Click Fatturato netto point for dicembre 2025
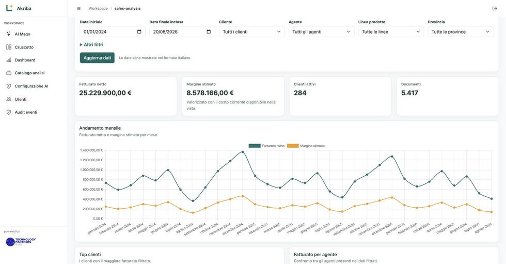 tap(392, 156)
